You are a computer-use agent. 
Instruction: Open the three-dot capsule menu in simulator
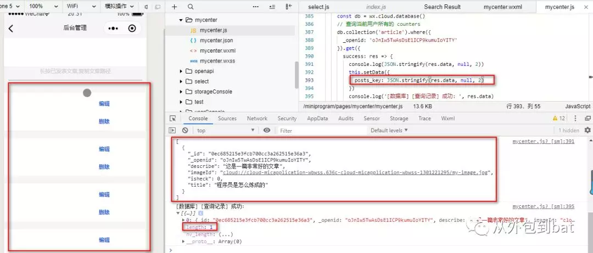[113, 29]
